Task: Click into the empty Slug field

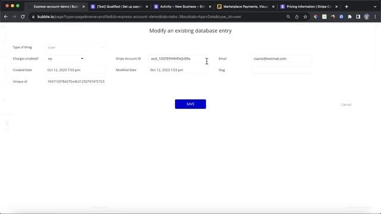Action: (x=282, y=70)
